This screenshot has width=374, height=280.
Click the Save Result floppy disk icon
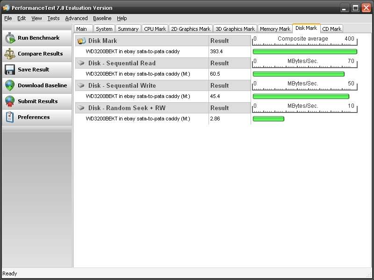tap(10, 70)
